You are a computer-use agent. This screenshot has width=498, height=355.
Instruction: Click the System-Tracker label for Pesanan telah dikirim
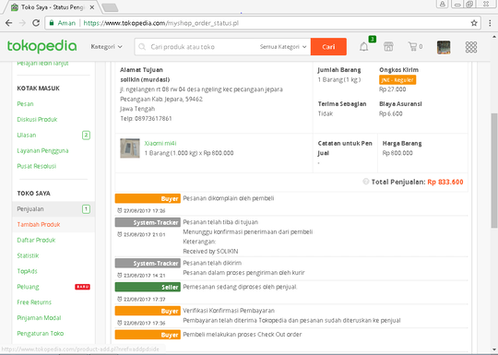(x=148, y=263)
